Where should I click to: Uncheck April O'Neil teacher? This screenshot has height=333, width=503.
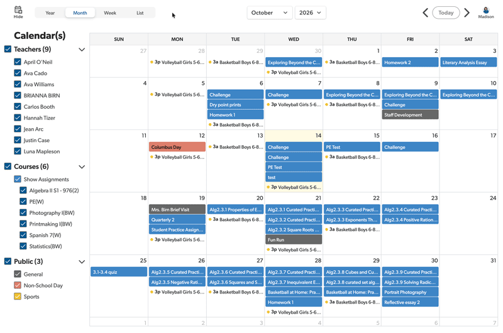click(x=18, y=62)
